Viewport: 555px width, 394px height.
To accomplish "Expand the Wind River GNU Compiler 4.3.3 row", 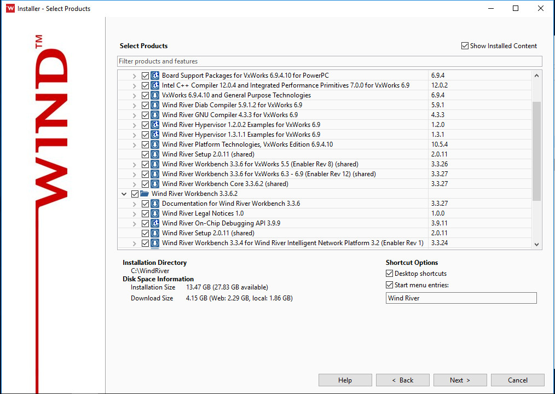I will coord(134,115).
